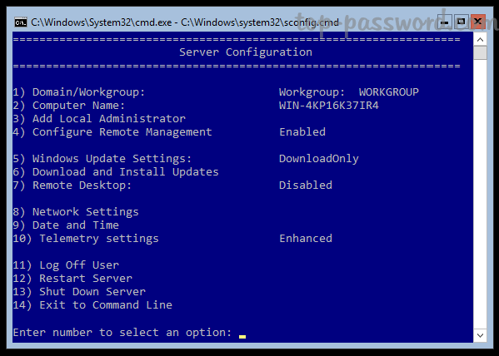Maximize the command prompt window

[x=461, y=22]
